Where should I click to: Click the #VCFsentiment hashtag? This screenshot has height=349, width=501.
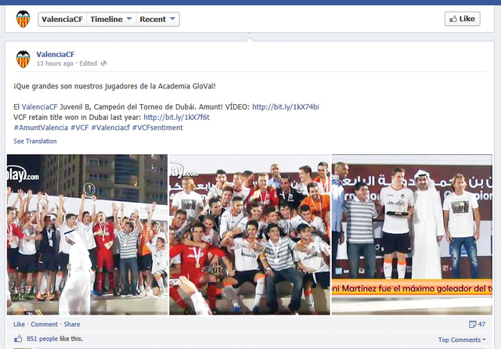(x=157, y=128)
